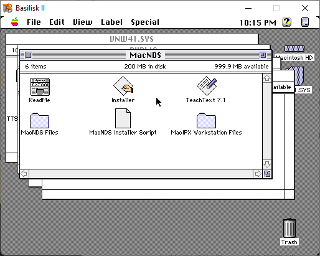This screenshot has height=256, width=320.
Task: Open the Label menu
Action: 111,22
